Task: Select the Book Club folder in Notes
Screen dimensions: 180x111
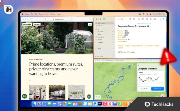Action: click(101, 37)
